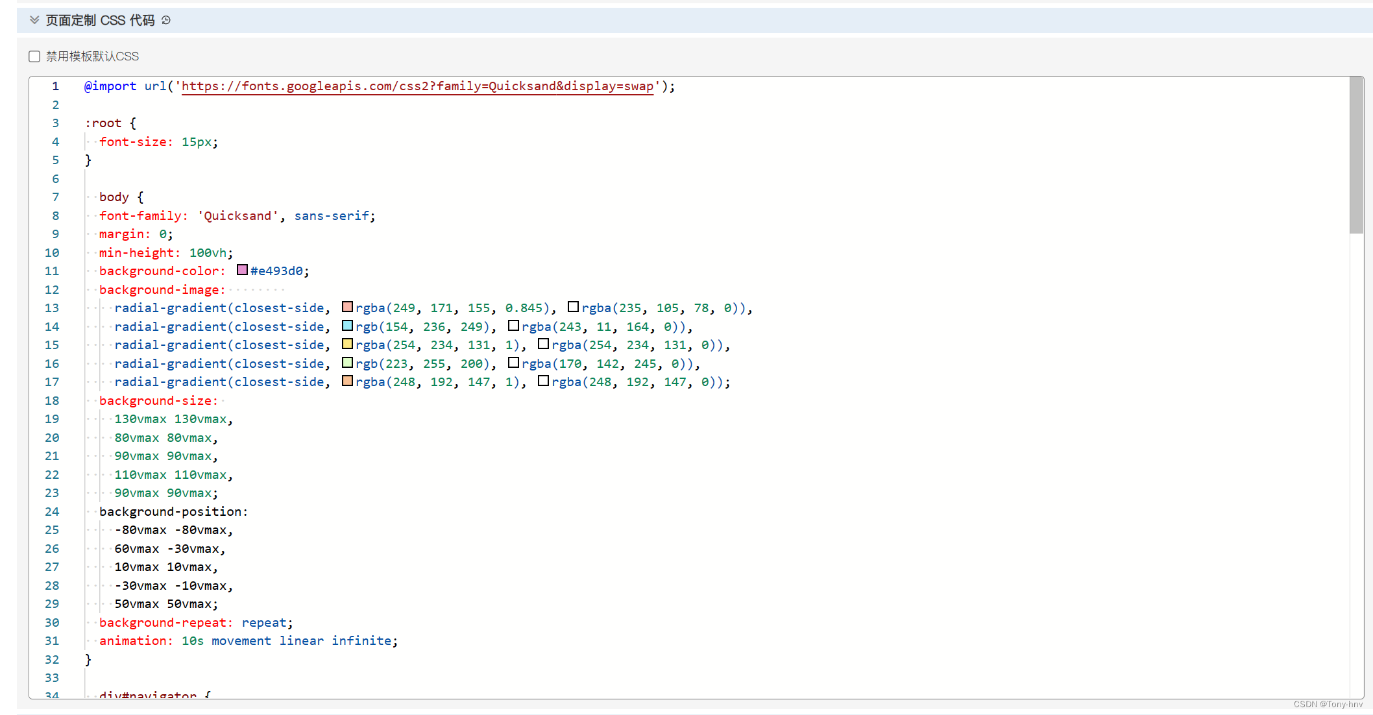Click the '-30vmax -10vmax,' value
This screenshot has height=715, width=1373.
174,586
